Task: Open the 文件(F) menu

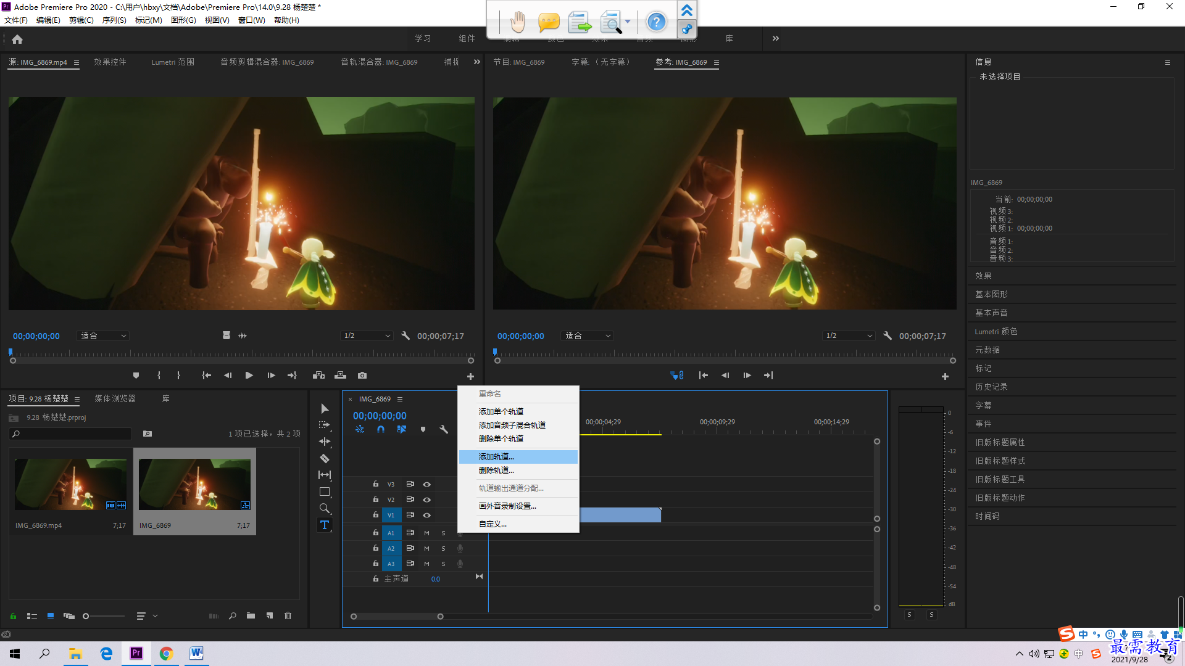Action: tap(16, 20)
